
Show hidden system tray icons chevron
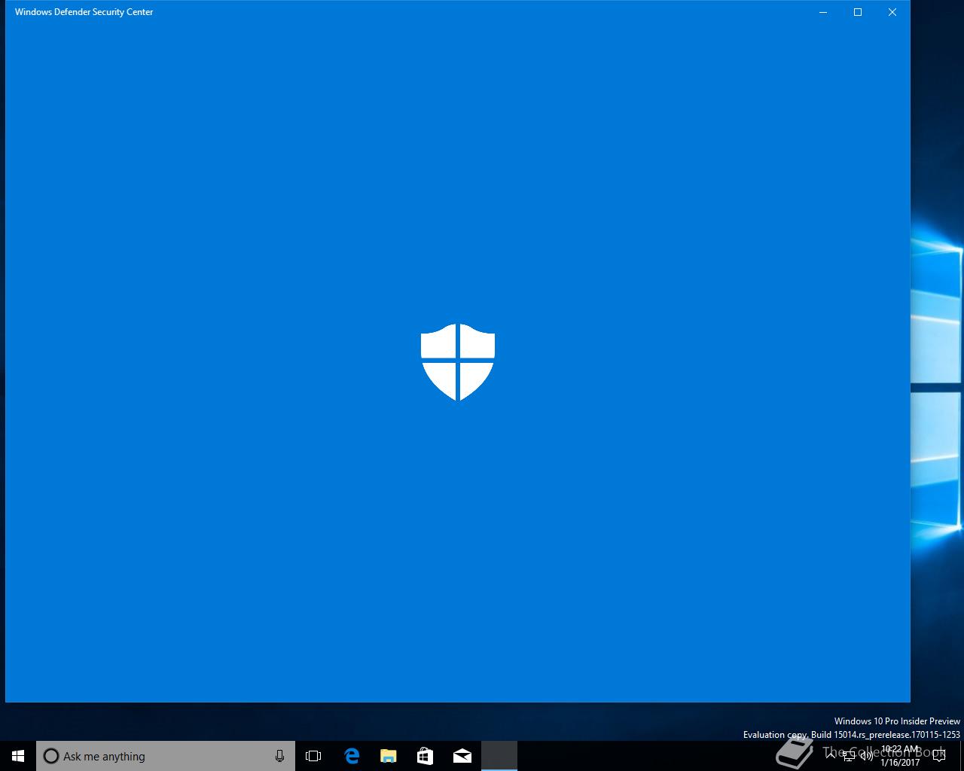pos(831,756)
